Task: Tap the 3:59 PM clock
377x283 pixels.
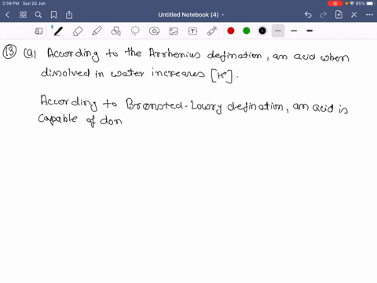Action: tap(10, 3)
